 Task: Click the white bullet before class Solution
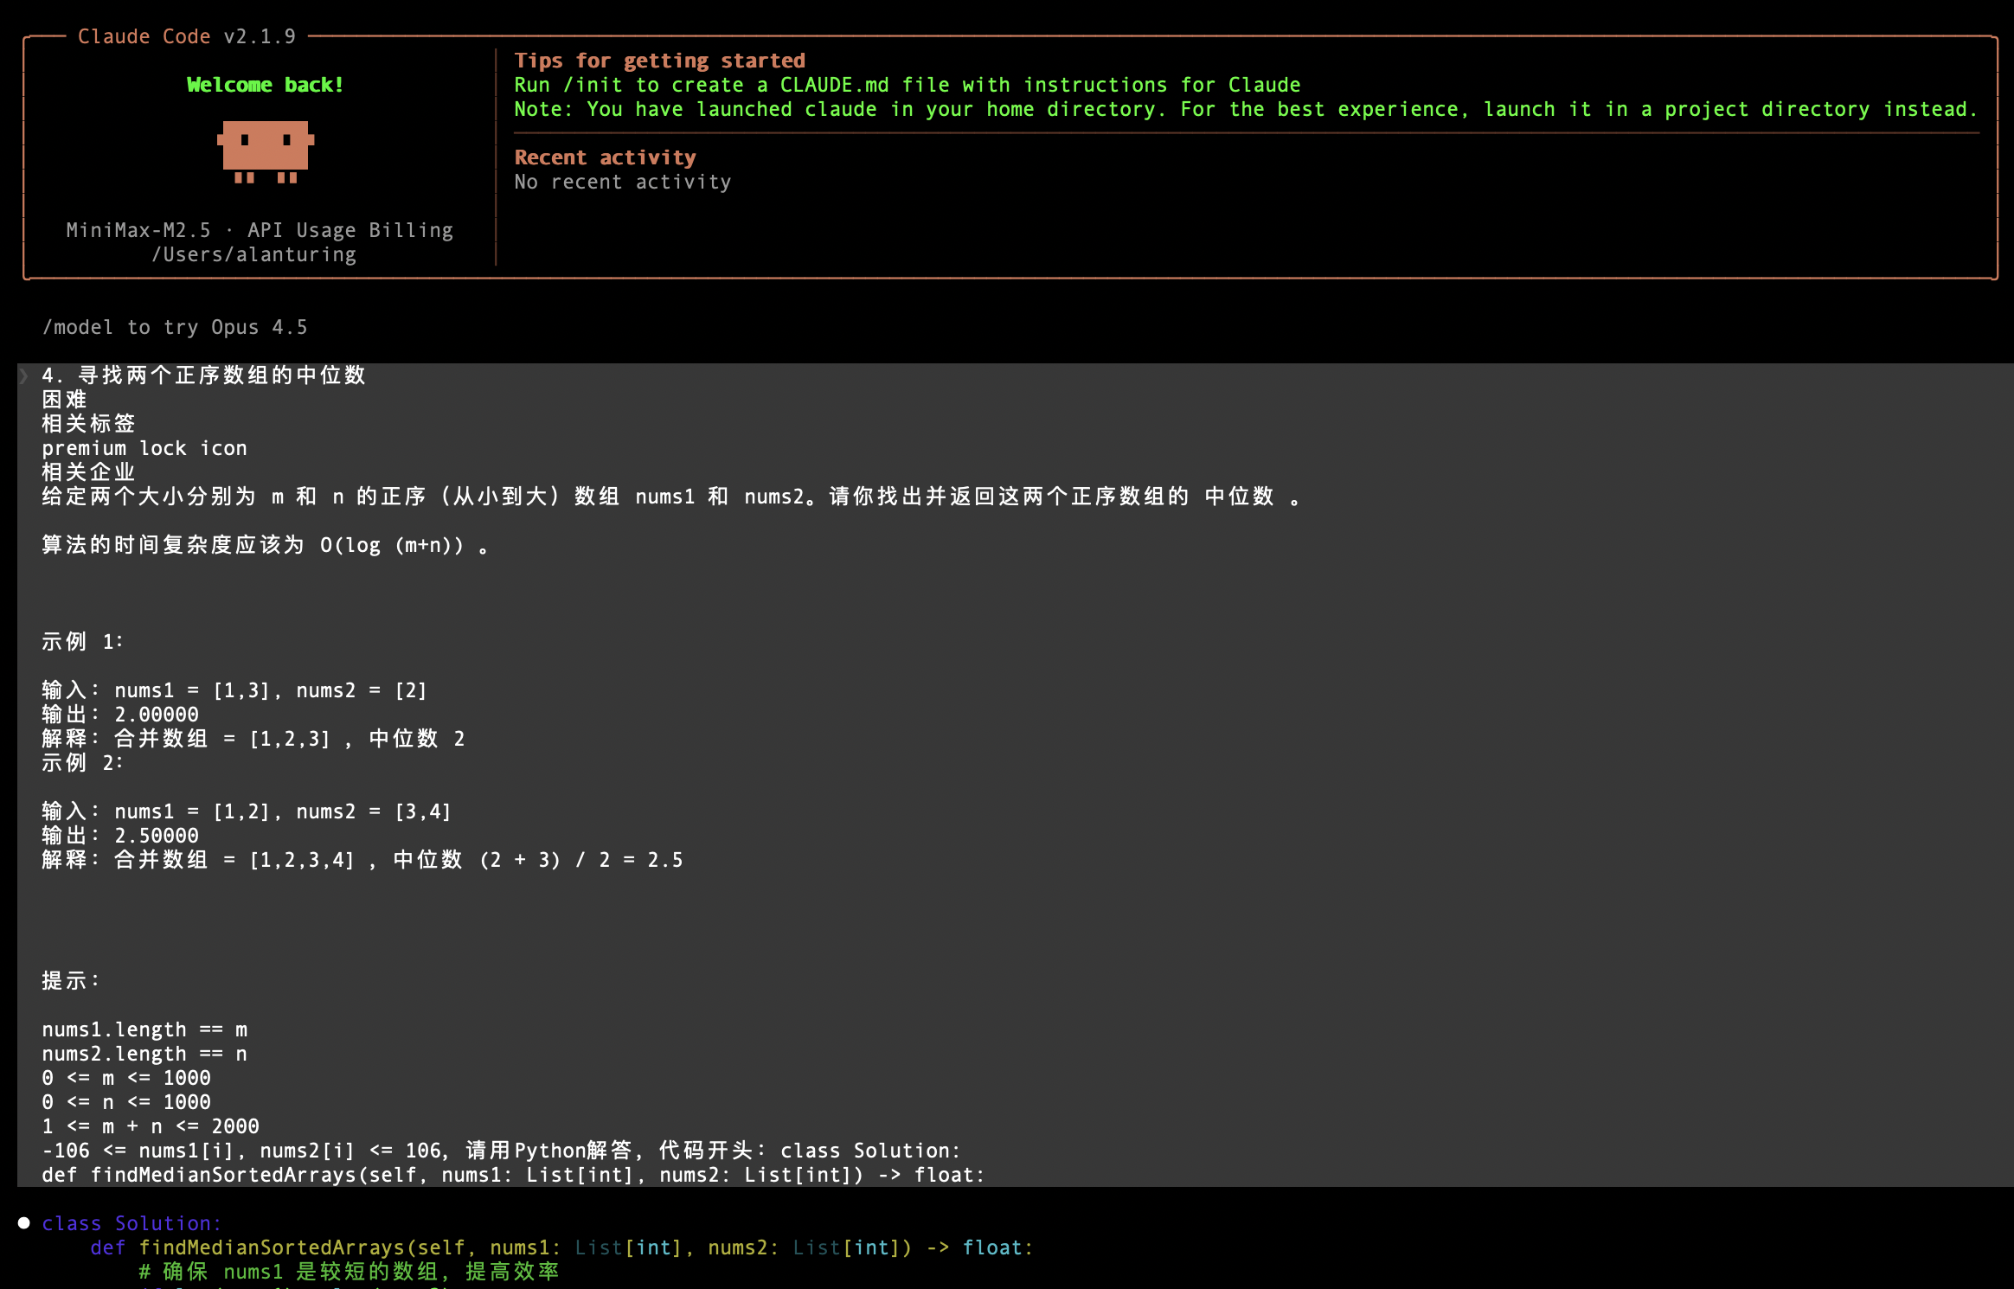[24, 1222]
